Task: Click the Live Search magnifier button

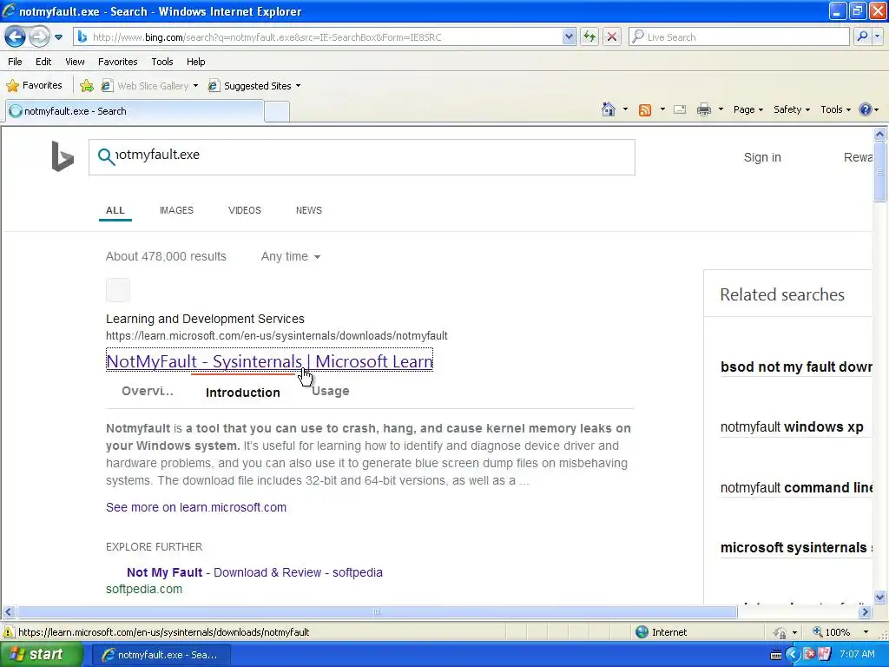Action: [862, 36]
